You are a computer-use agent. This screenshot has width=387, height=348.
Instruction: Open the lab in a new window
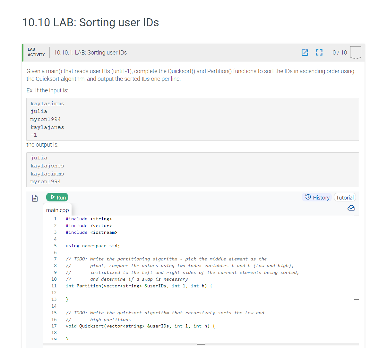tap(305, 52)
